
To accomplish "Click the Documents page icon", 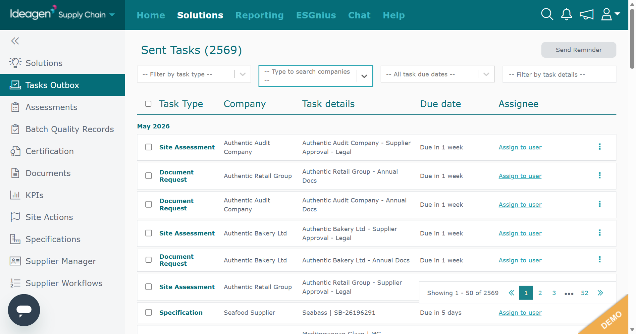I will pyautogui.click(x=15, y=173).
